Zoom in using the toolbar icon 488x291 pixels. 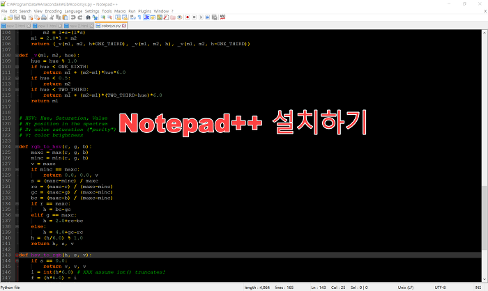click(x=103, y=17)
